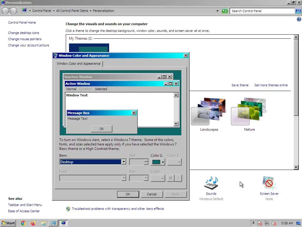Click Get more themes online link
302x227 pixels.
[x=271, y=85]
